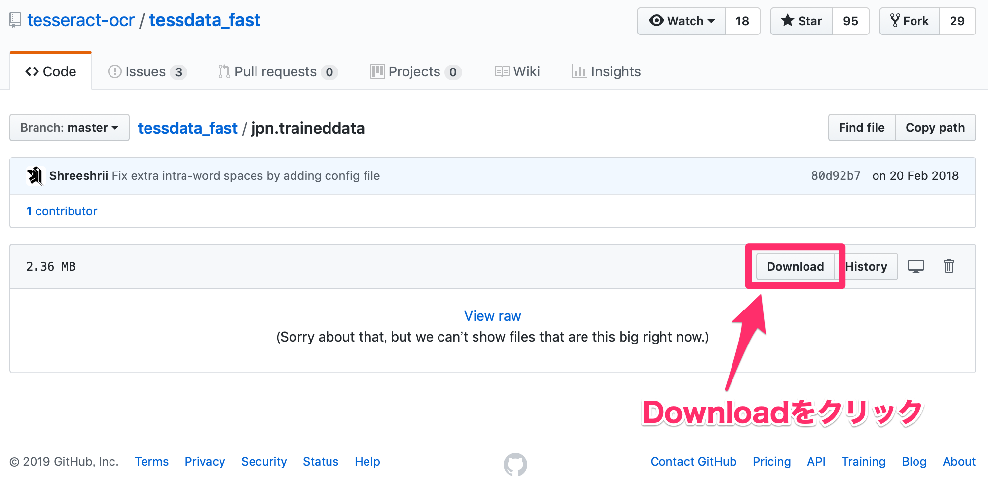Click the jpn.traineddata file name text
The width and height of the screenshot is (988, 482).
[308, 128]
